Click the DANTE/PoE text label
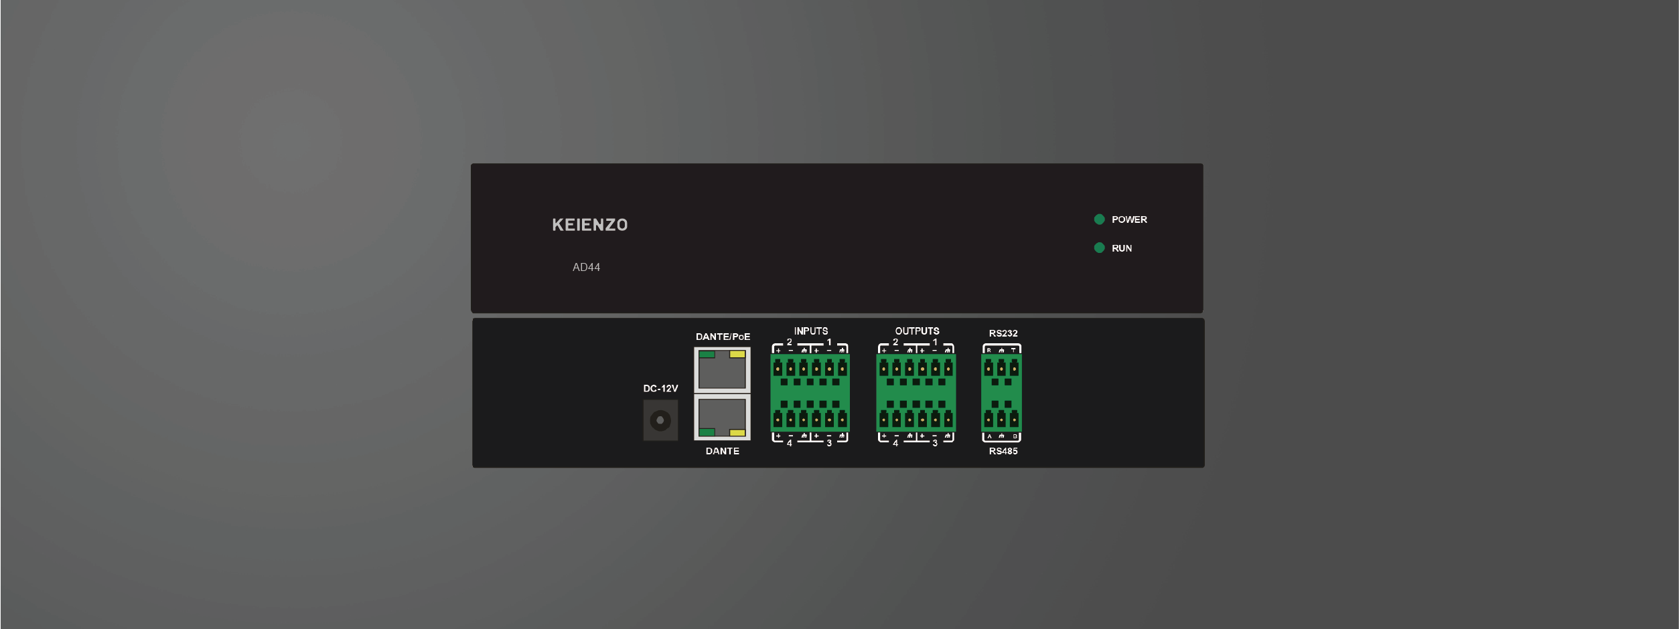1679x629 pixels. click(723, 337)
